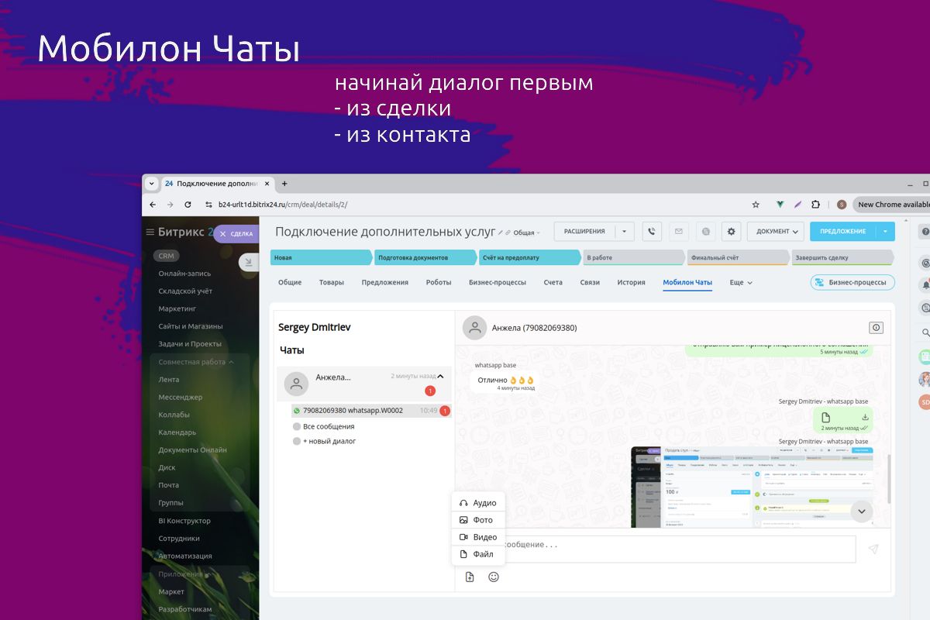Set deal stage to Завершить сделку
The width and height of the screenshot is (930, 620).
pos(842,257)
